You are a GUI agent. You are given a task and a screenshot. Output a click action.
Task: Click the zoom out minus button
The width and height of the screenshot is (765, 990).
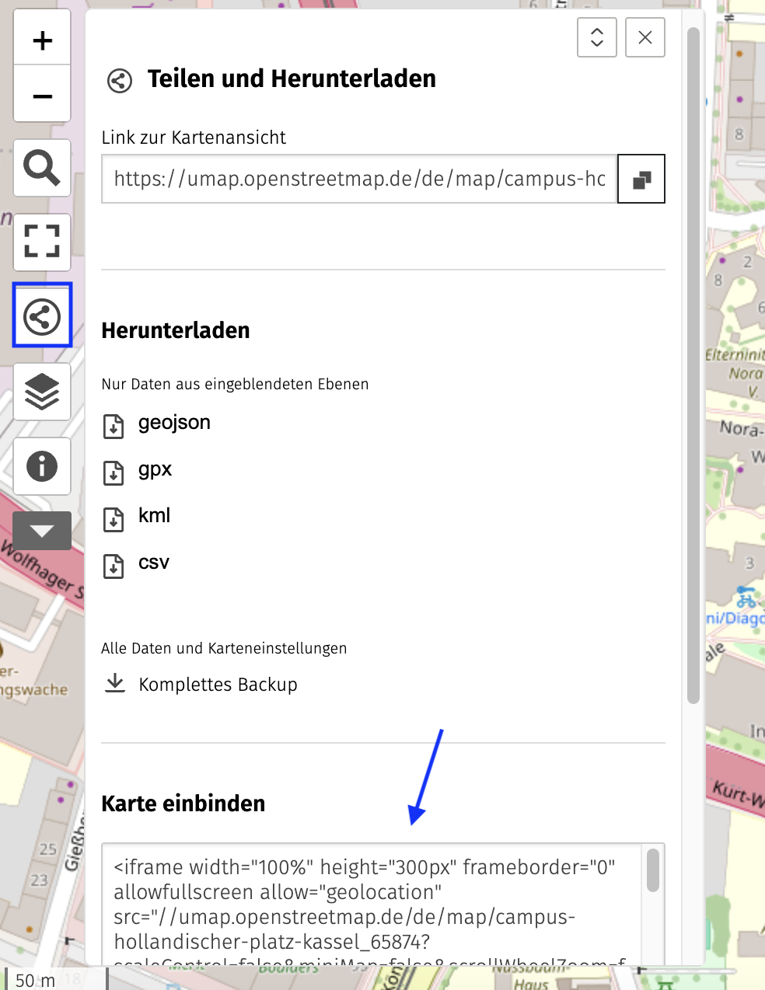click(43, 96)
